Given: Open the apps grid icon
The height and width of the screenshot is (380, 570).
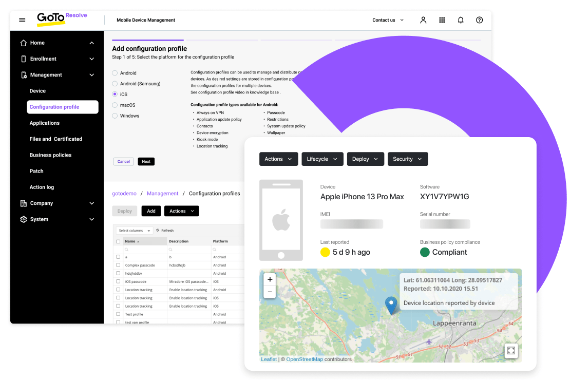Looking at the screenshot, I should [442, 20].
